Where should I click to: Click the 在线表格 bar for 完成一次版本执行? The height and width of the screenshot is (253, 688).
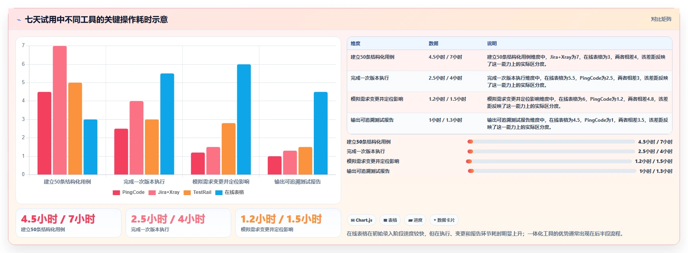click(167, 124)
